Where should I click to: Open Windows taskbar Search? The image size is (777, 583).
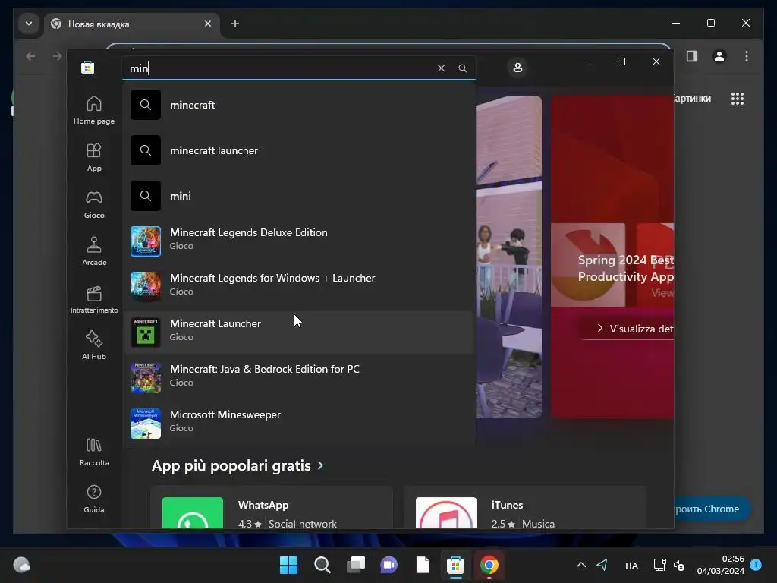322,565
